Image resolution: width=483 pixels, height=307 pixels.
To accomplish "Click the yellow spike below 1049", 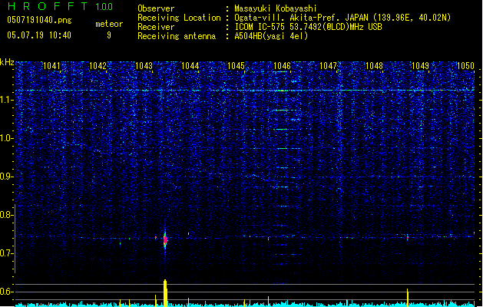I will pyautogui.click(x=408, y=297).
